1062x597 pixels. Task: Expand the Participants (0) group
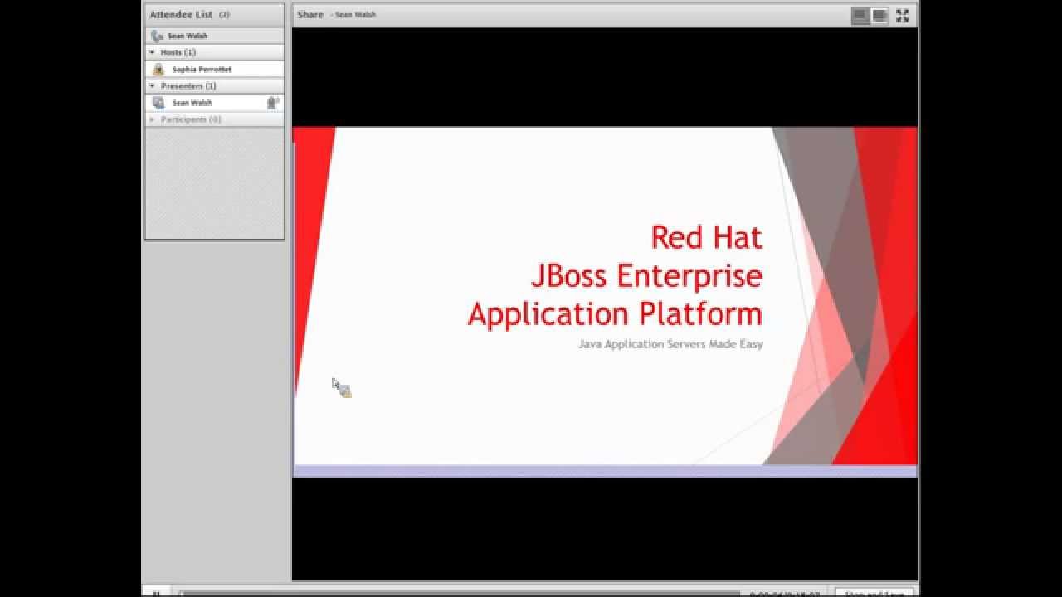click(x=153, y=119)
